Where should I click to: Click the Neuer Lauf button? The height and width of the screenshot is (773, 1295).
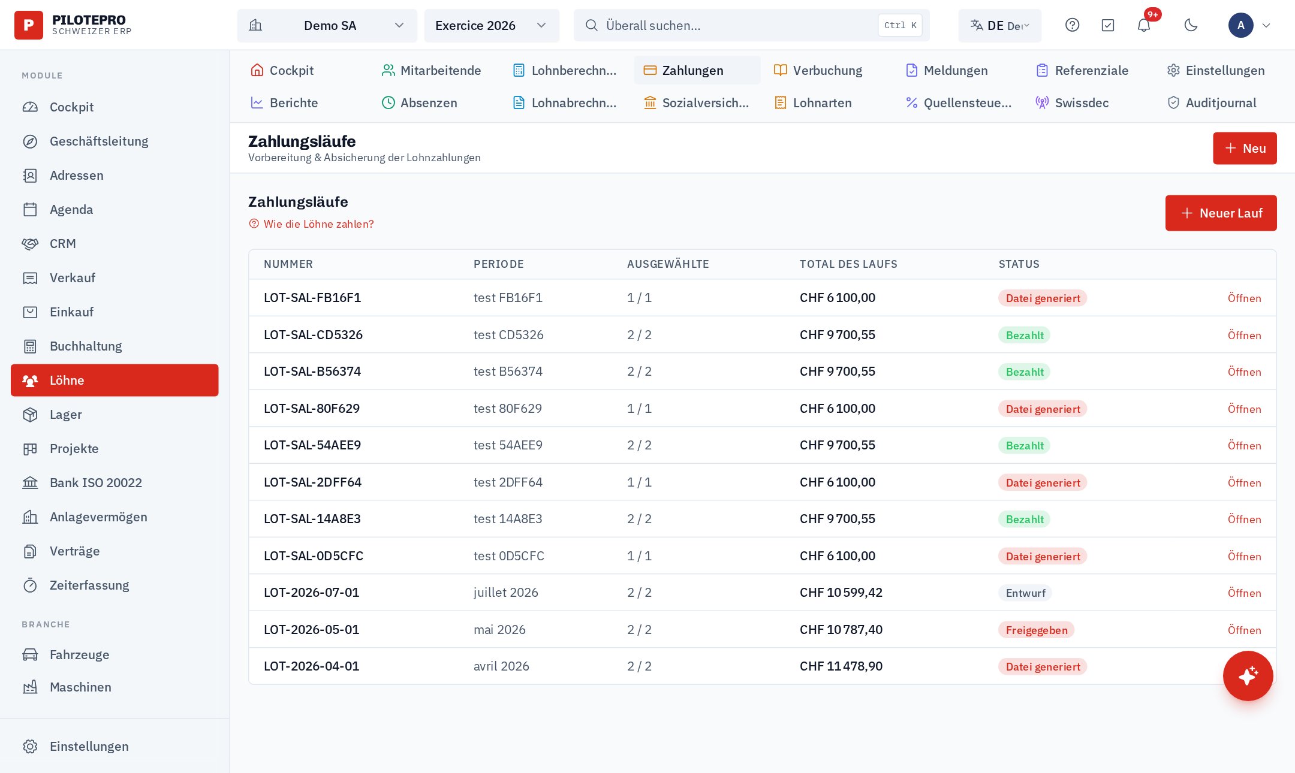[x=1221, y=213]
